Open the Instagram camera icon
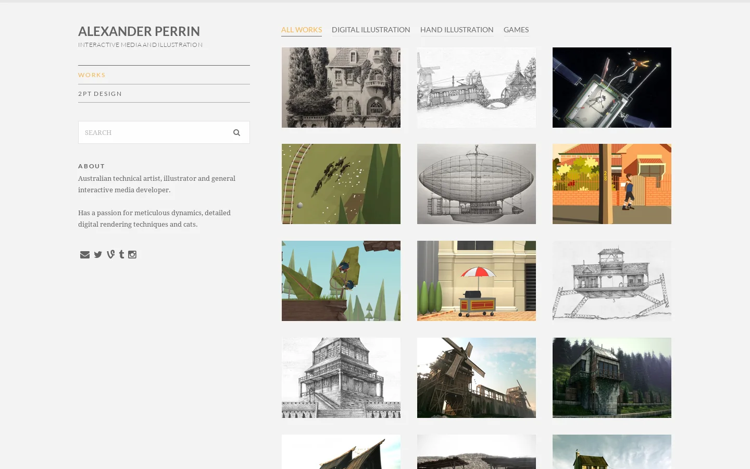 coord(132,254)
